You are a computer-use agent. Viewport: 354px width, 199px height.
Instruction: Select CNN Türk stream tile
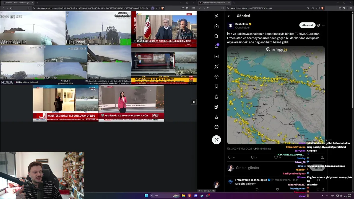pos(164,66)
